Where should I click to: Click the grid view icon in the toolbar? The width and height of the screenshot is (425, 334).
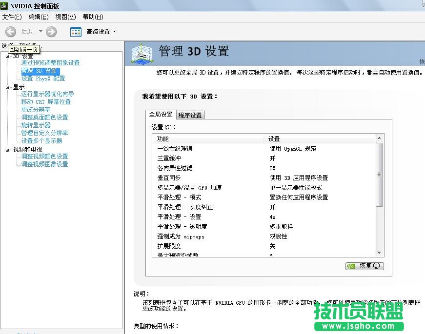[x=76, y=32]
